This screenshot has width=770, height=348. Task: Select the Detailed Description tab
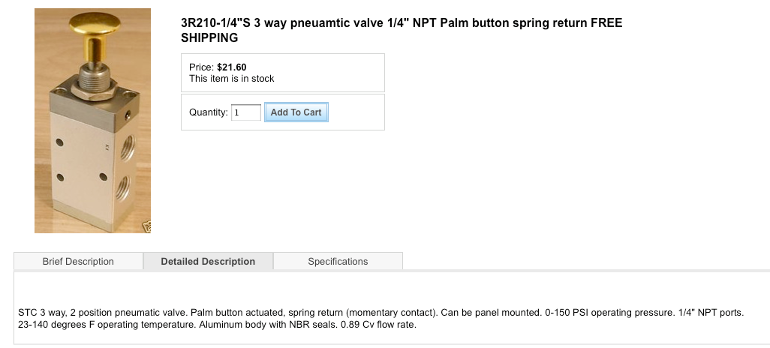(x=208, y=262)
